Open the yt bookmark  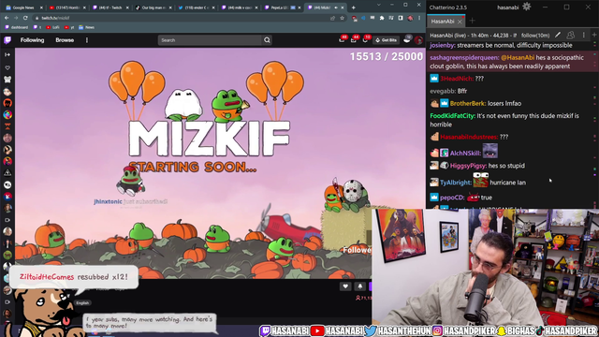click(x=69, y=27)
